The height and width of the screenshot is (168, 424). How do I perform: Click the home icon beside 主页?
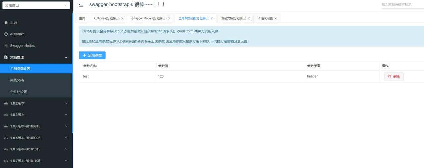[x=6, y=22]
